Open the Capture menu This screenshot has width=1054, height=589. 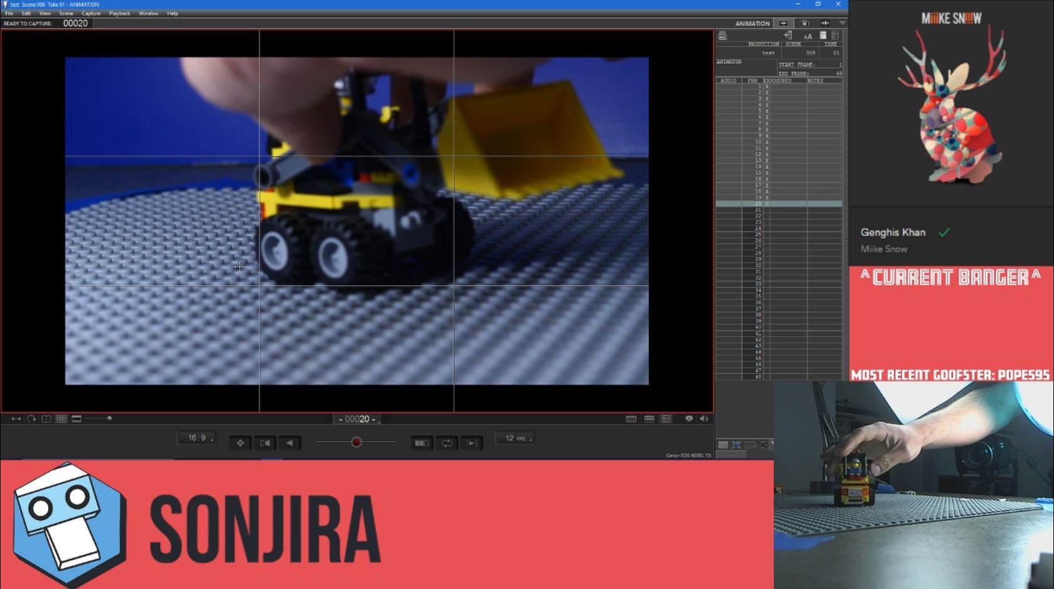[x=91, y=13]
